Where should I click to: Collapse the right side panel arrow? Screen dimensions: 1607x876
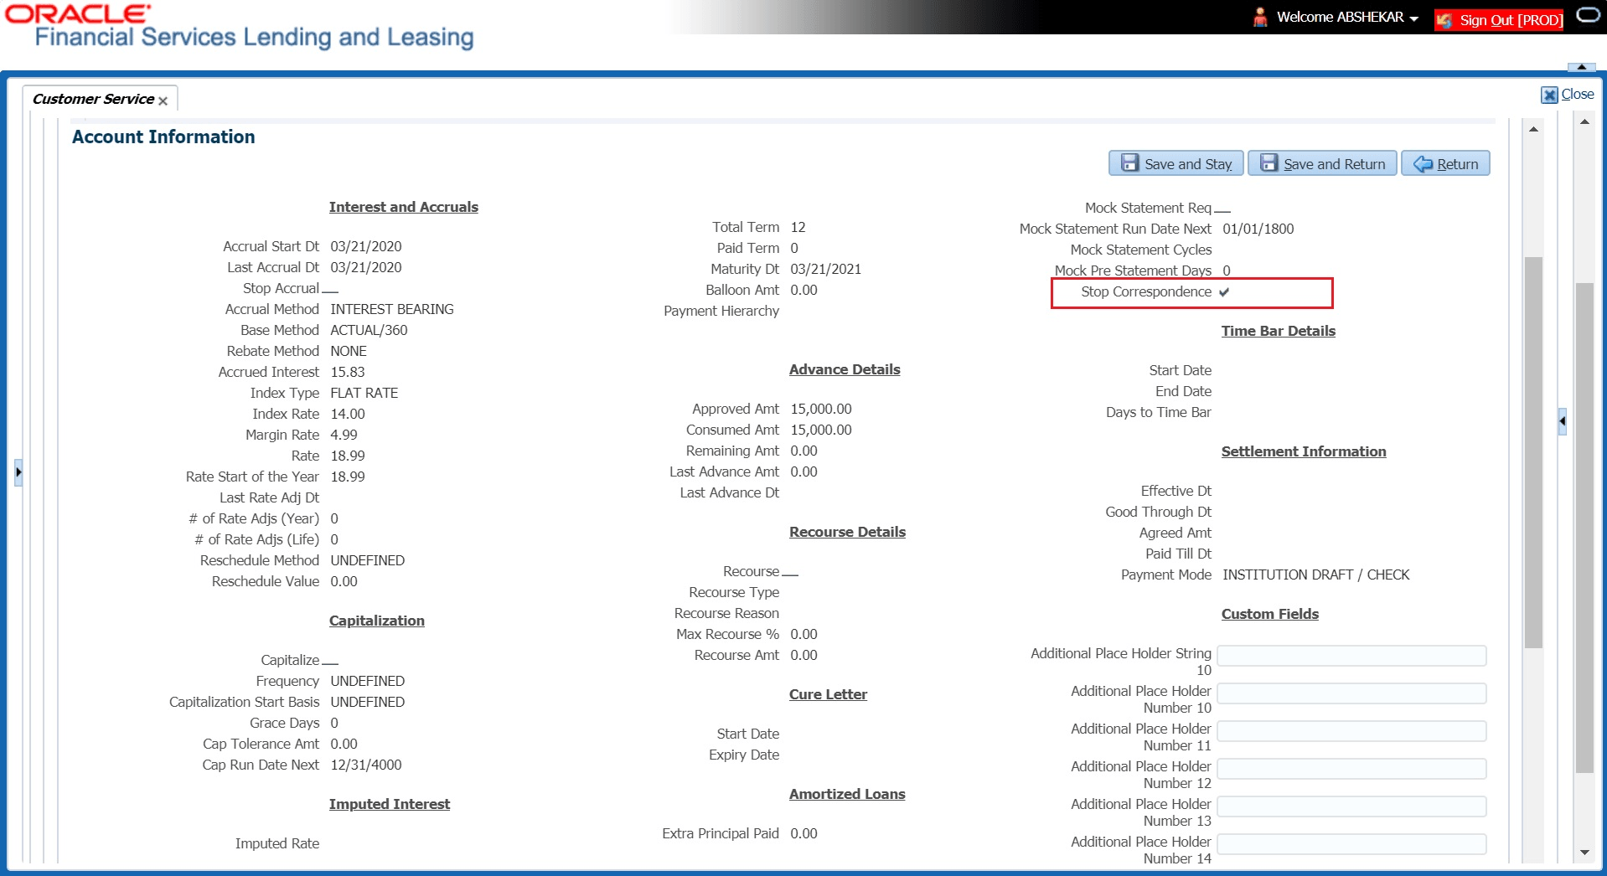(x=1562, y=421)
